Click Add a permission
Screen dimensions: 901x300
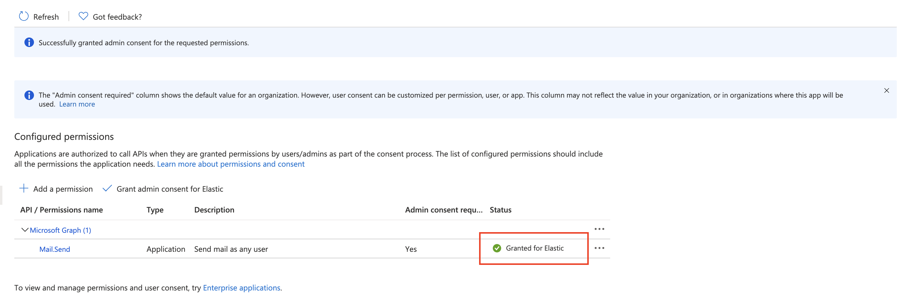pyautogui.click(x=63, y=189)
